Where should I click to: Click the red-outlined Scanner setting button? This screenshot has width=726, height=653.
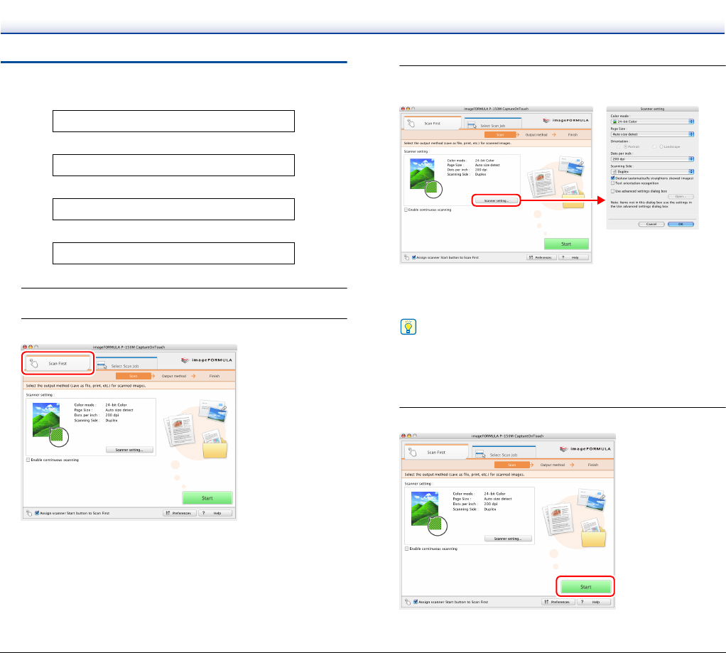click(497, 201)
